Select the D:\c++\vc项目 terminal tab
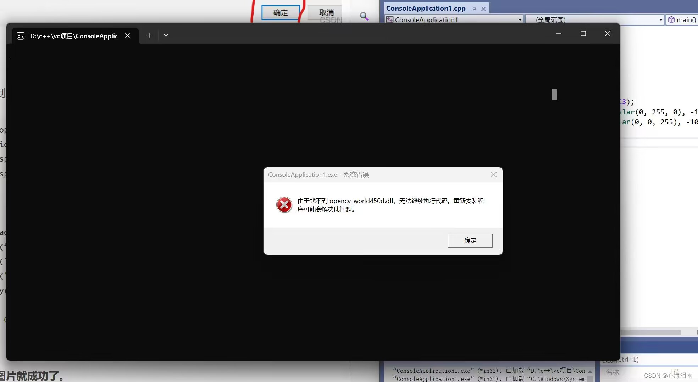The height and width of the screenshot is (382, 698). point(73,35)
